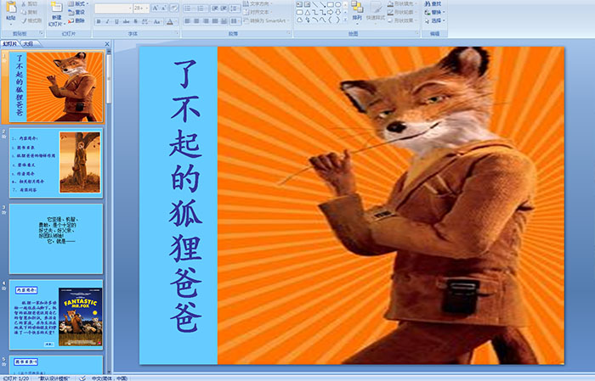Screen dimensions: 595x381
Task: Increase the font size with grow-font icon
Action: click(156, 8)
